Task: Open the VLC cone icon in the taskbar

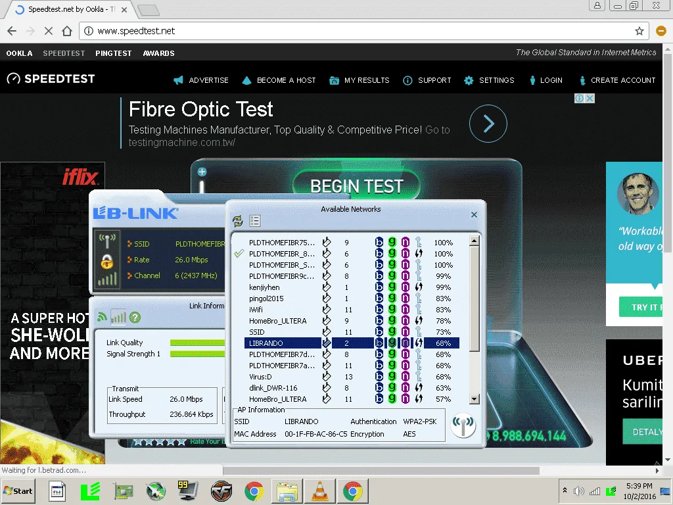Action: [320, 491]
